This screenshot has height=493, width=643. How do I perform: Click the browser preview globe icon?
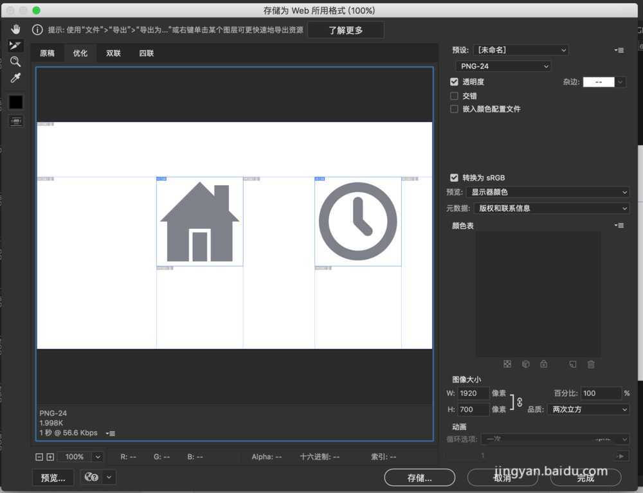click(91, 477)
